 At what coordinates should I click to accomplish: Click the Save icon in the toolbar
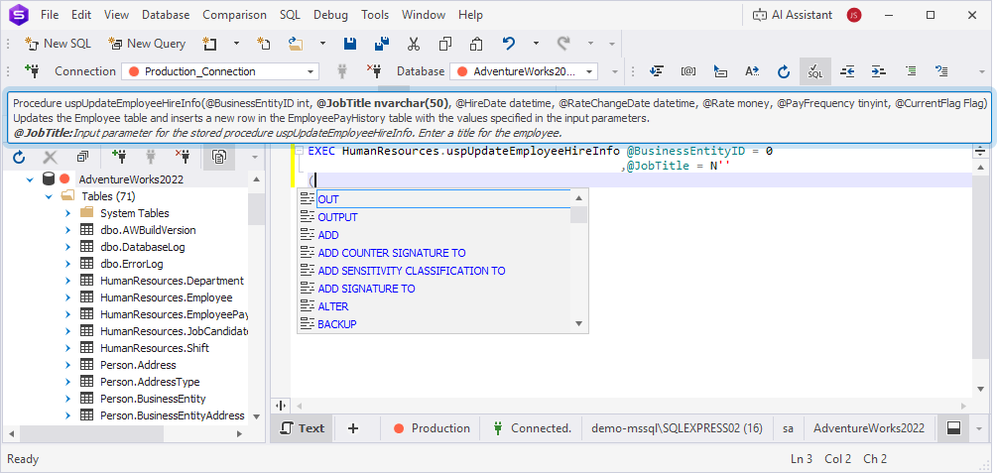point(350,44)
